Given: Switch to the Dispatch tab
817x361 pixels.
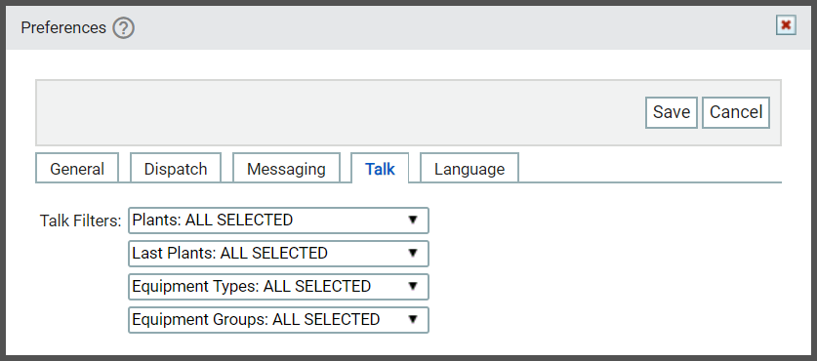Looking at the screenshot, I should tap(176, 168).
